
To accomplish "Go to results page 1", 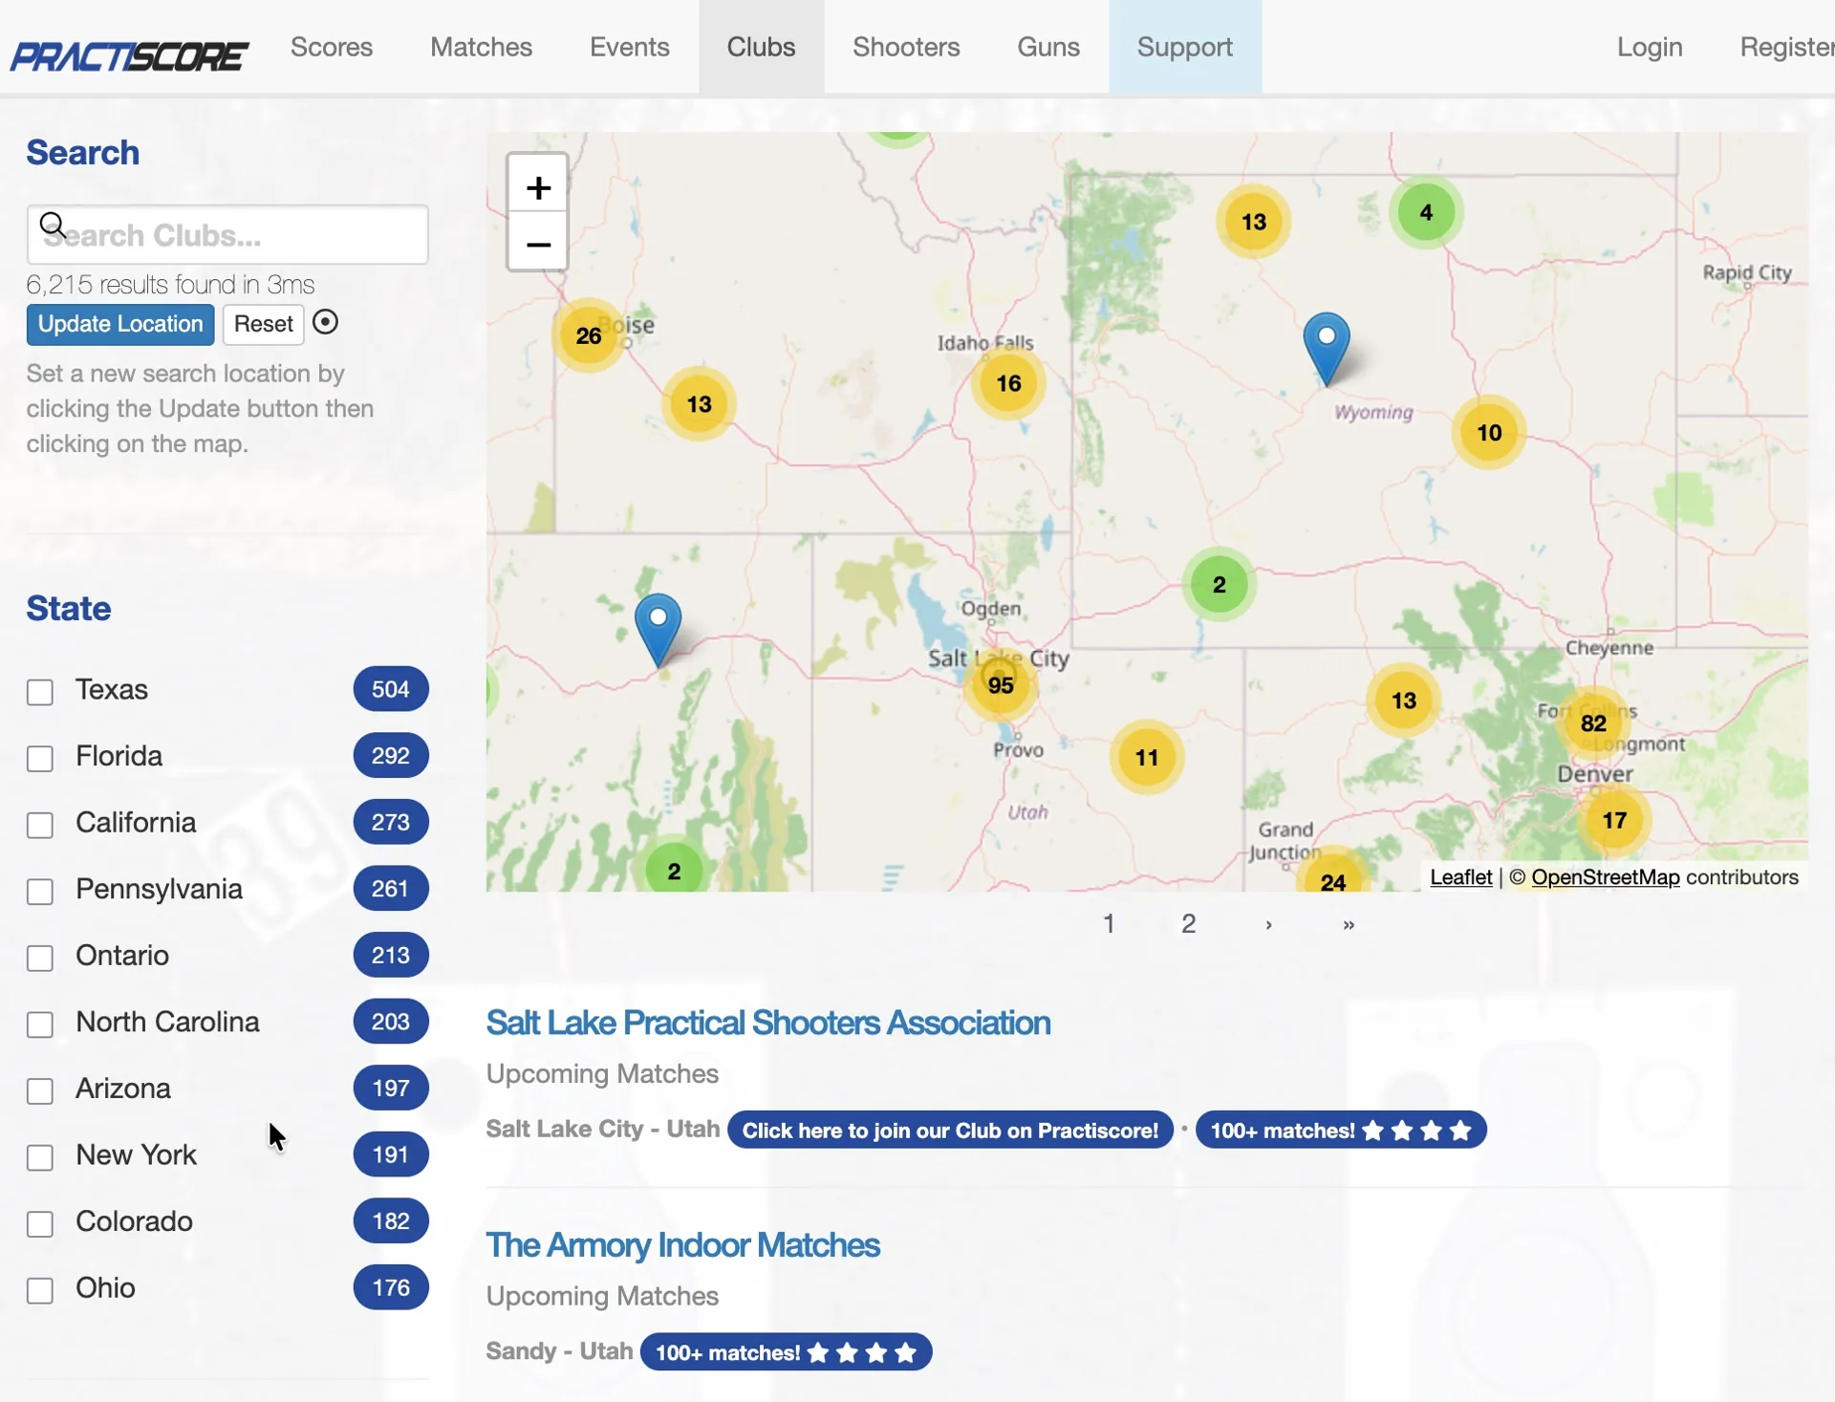I will coord(1109,923).
